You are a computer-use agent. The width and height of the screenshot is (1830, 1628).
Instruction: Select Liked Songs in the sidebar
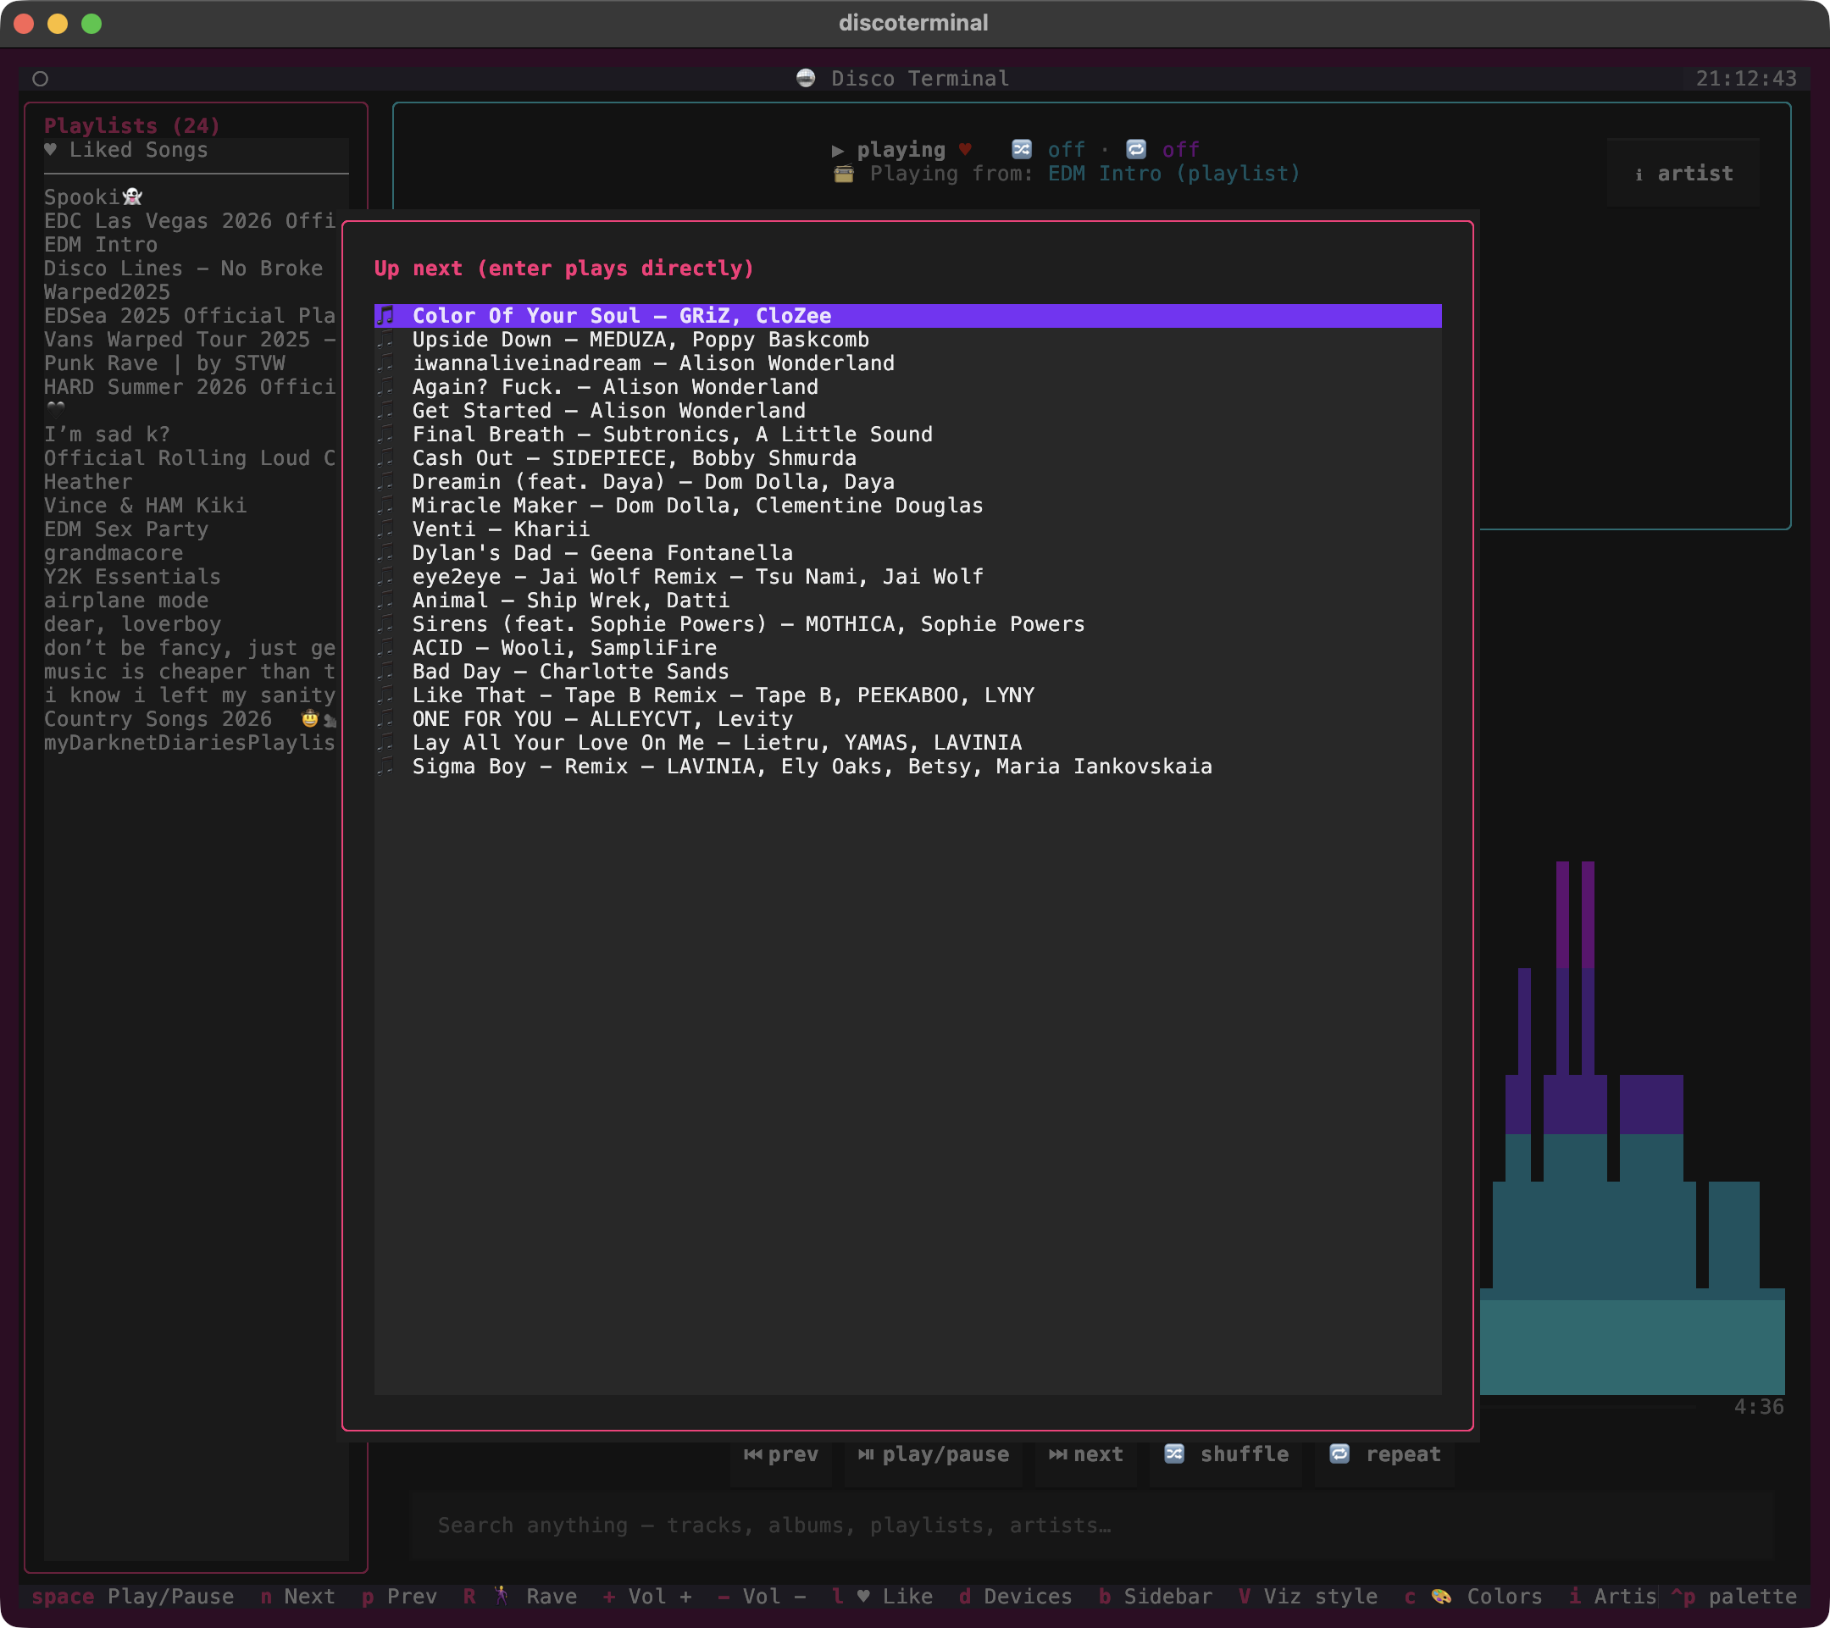tap(196, 149)
